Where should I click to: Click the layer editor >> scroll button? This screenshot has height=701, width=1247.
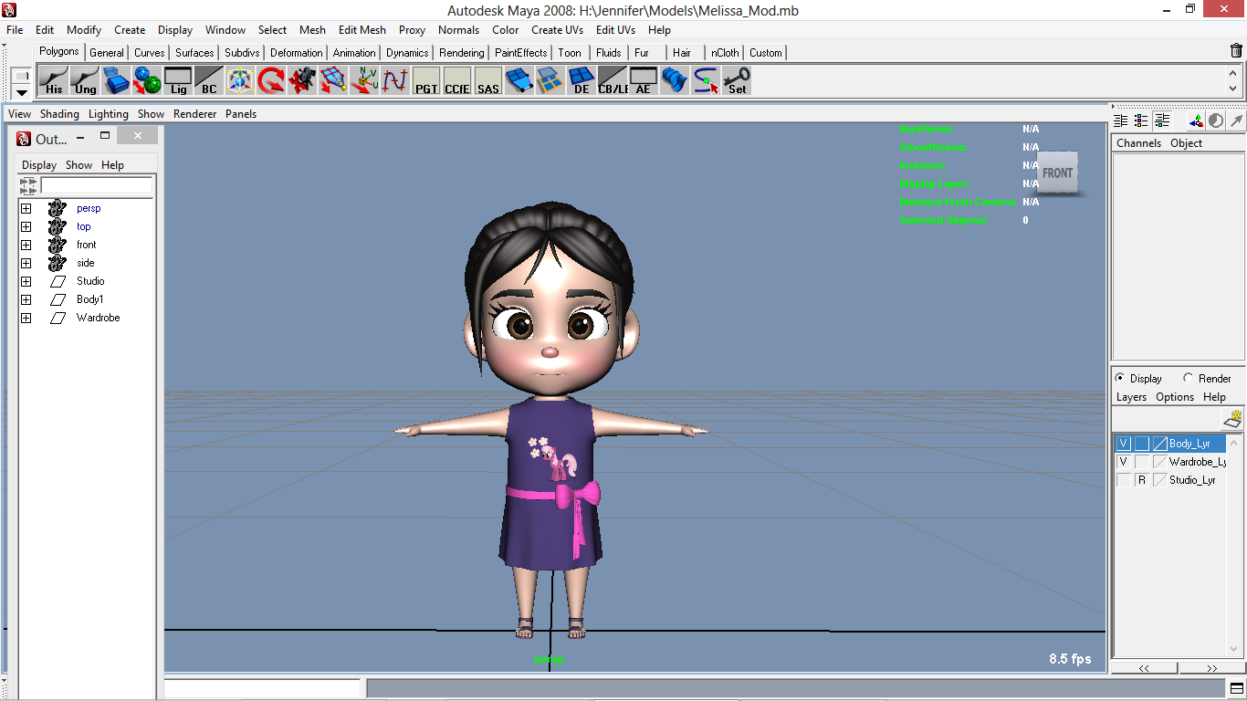click(x=1211, y=669)
